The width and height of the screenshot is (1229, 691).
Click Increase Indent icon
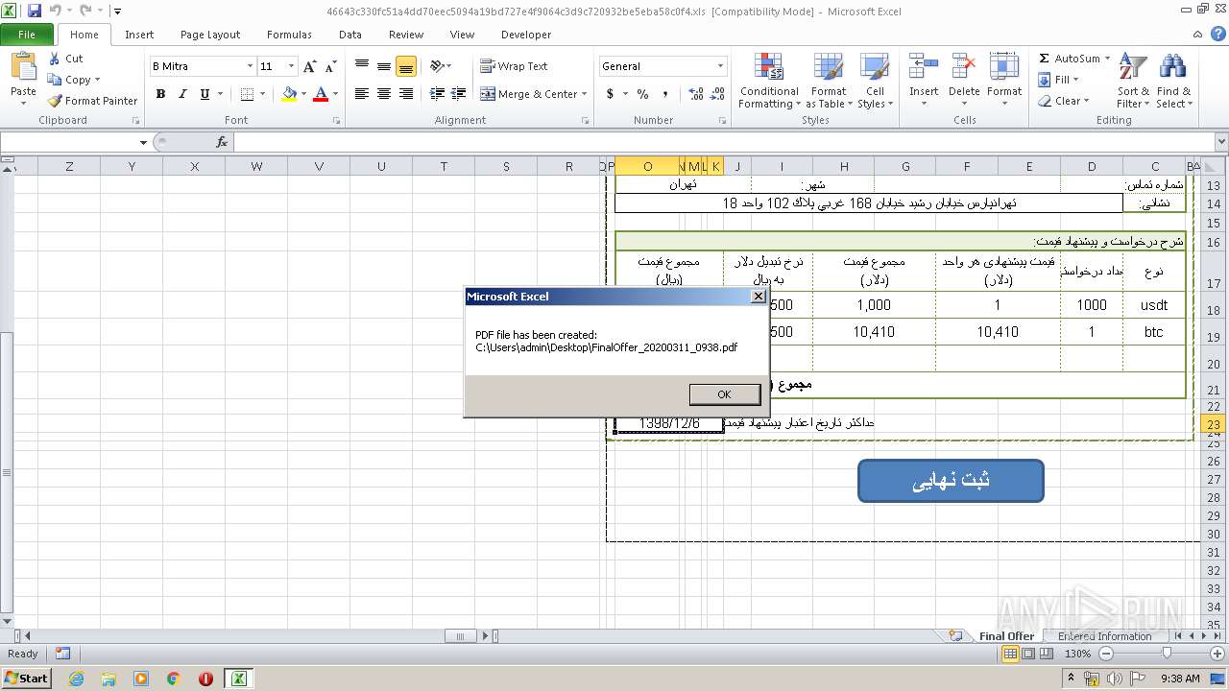pyautogui.click(x=459, y=94)
